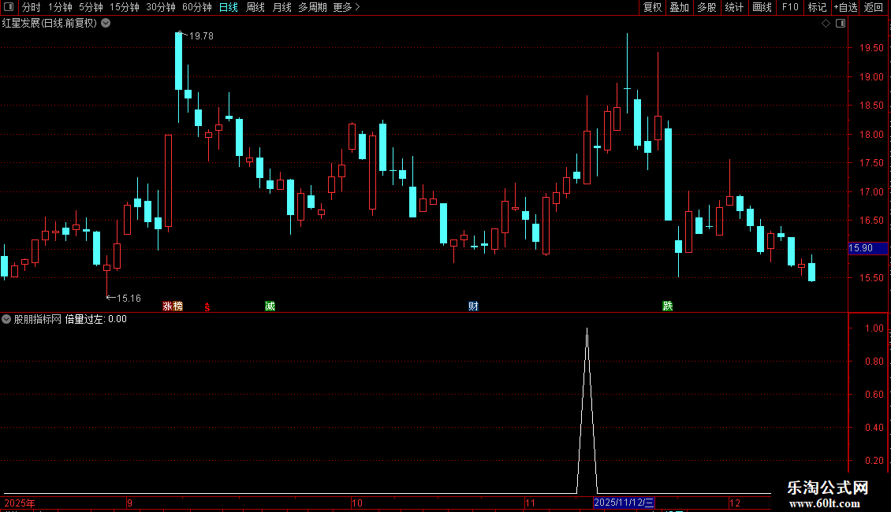The image size is (891, 512).
Task: Switch to 日线 daily chart
Action: coord(229,7)
